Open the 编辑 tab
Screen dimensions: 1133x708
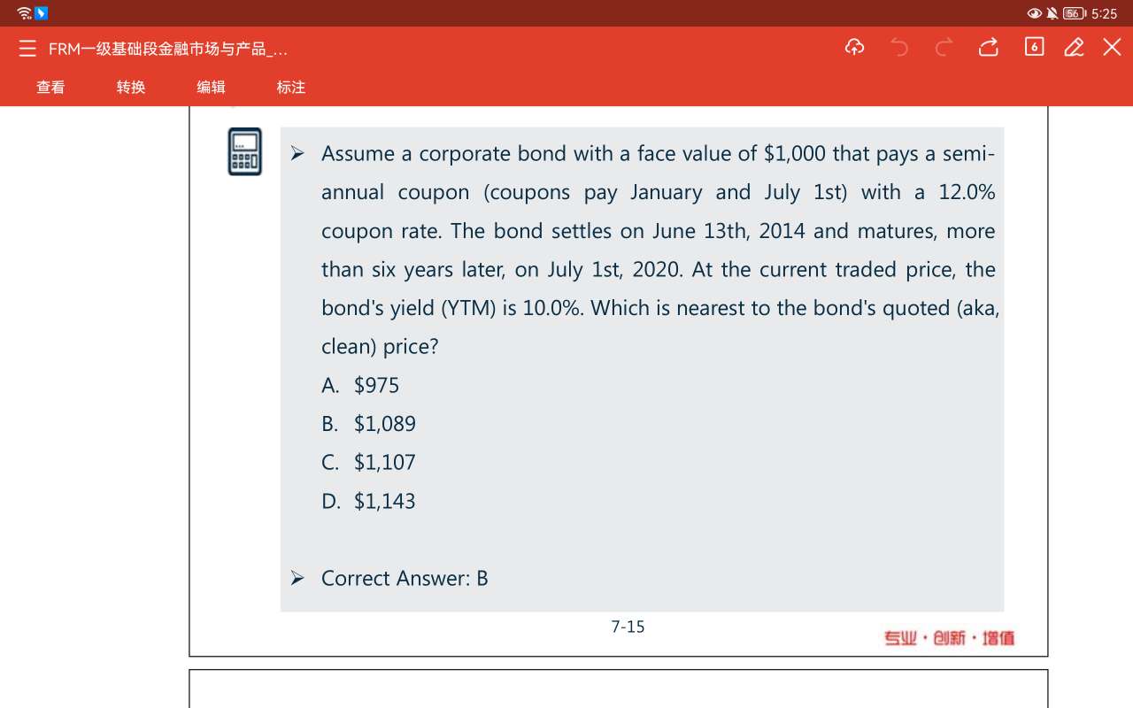[211, 87]
